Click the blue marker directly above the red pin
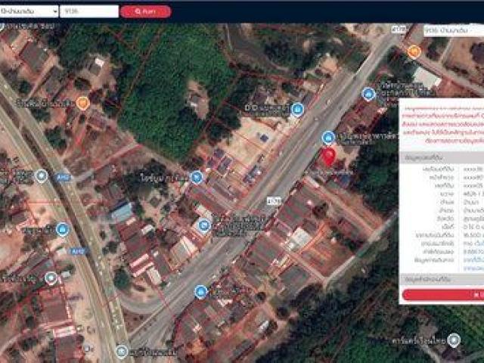 (328, 138)
